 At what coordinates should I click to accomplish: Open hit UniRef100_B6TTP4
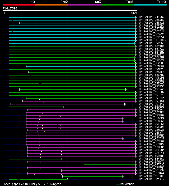pyautogui.click(x=152, y=112)
